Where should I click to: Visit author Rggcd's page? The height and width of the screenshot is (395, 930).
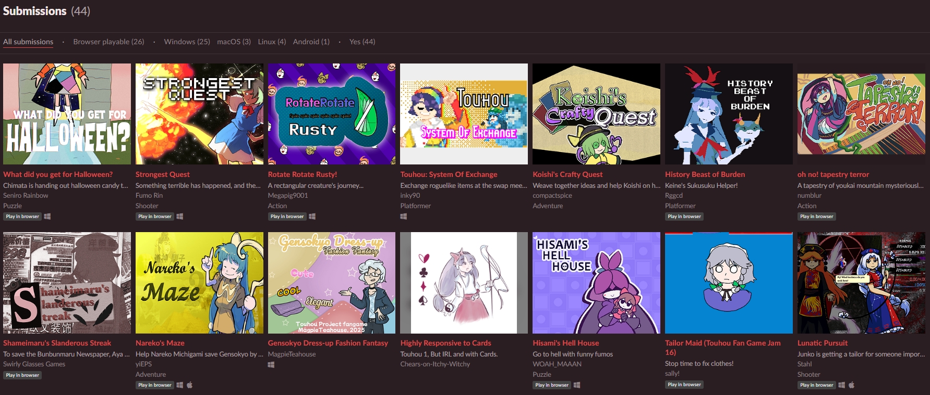pos(674,196)
